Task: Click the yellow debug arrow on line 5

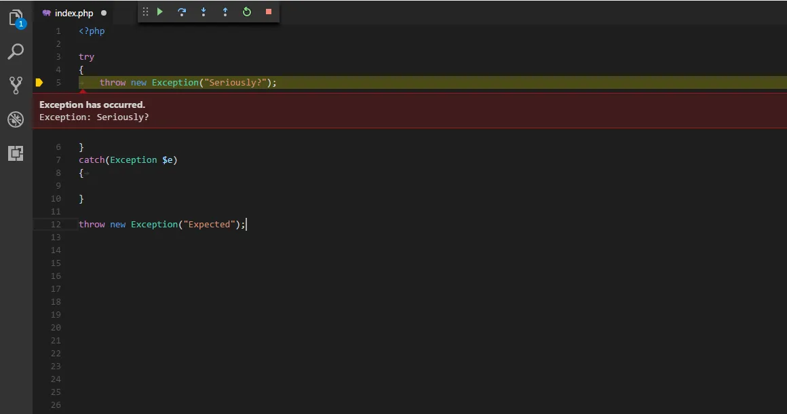Action: tap(39, 82)
